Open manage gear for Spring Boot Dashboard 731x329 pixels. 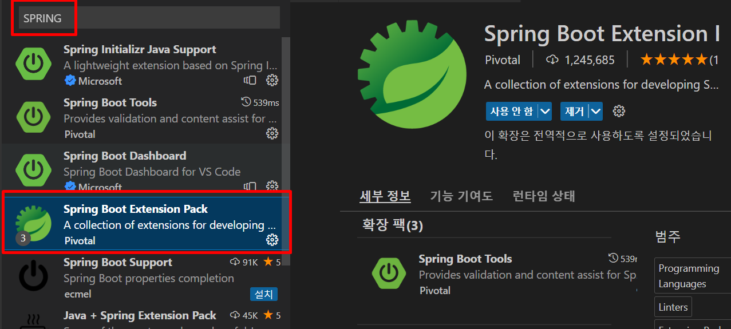272,187
